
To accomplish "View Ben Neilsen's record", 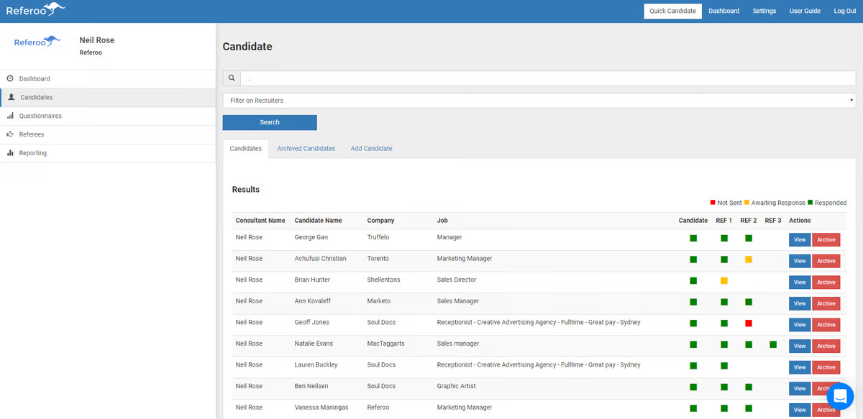I will (800, 389).
